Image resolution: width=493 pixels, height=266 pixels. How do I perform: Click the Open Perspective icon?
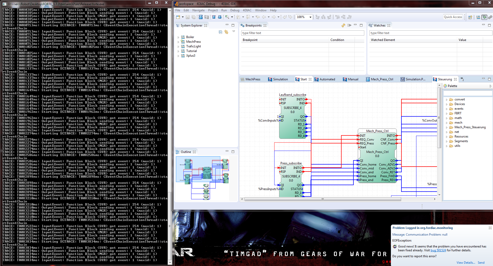470,17
